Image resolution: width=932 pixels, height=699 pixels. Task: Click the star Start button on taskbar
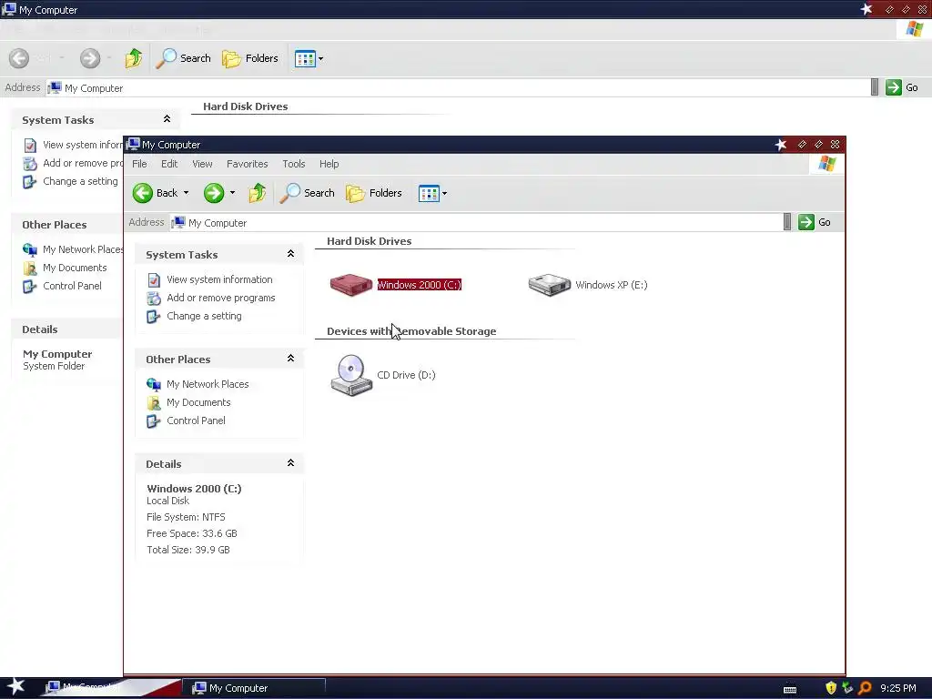[x=15, y=686]
